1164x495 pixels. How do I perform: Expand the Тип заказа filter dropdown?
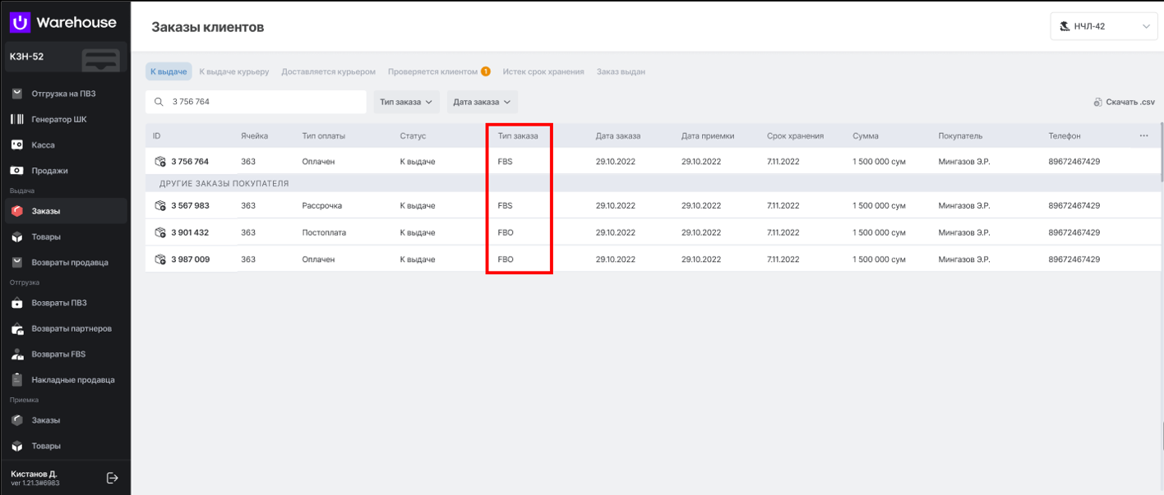click(x=406, y=102)
